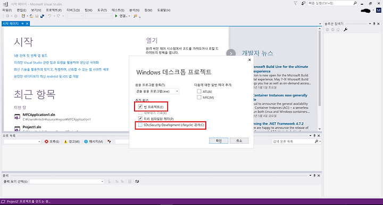
Task: Focus the error list search field
Action: pos(296,141)
